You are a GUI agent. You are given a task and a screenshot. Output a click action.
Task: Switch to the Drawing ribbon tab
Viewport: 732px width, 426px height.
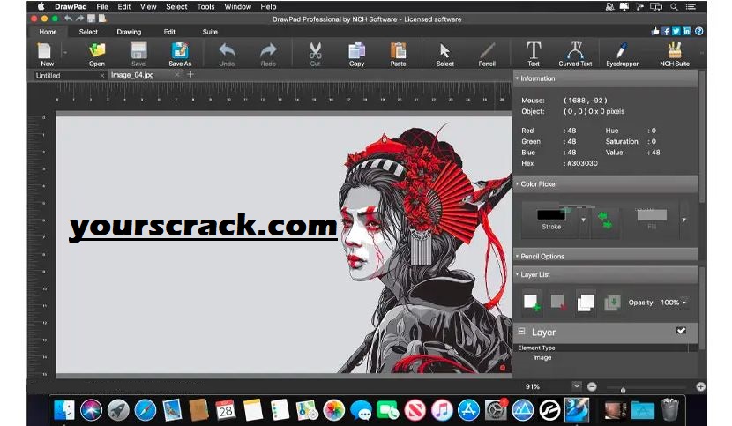(129, 32)
